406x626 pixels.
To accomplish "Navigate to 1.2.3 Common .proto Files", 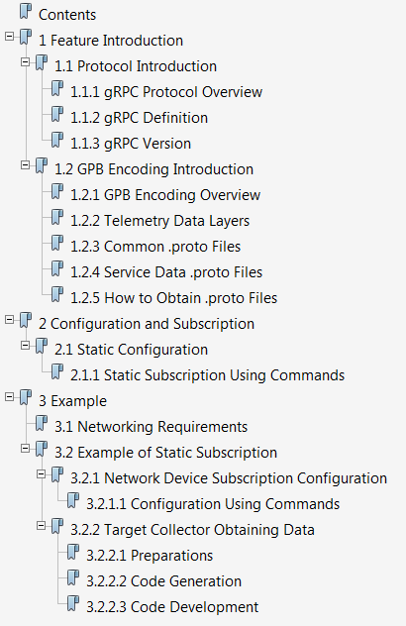I will (x=155, y=247).
